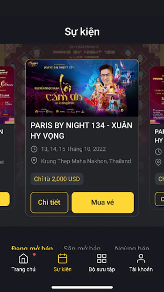164x292 pixels.
Task: Tap the yellow button on left card
Action: pyautogui.click(x=5, y=199)
